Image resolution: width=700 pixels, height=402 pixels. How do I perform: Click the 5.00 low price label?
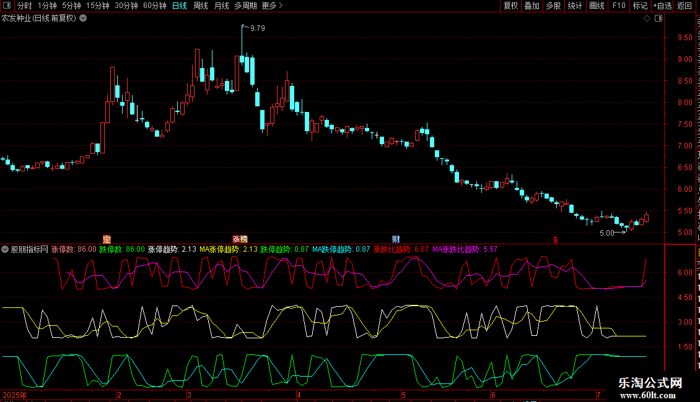tap(607, 233)
